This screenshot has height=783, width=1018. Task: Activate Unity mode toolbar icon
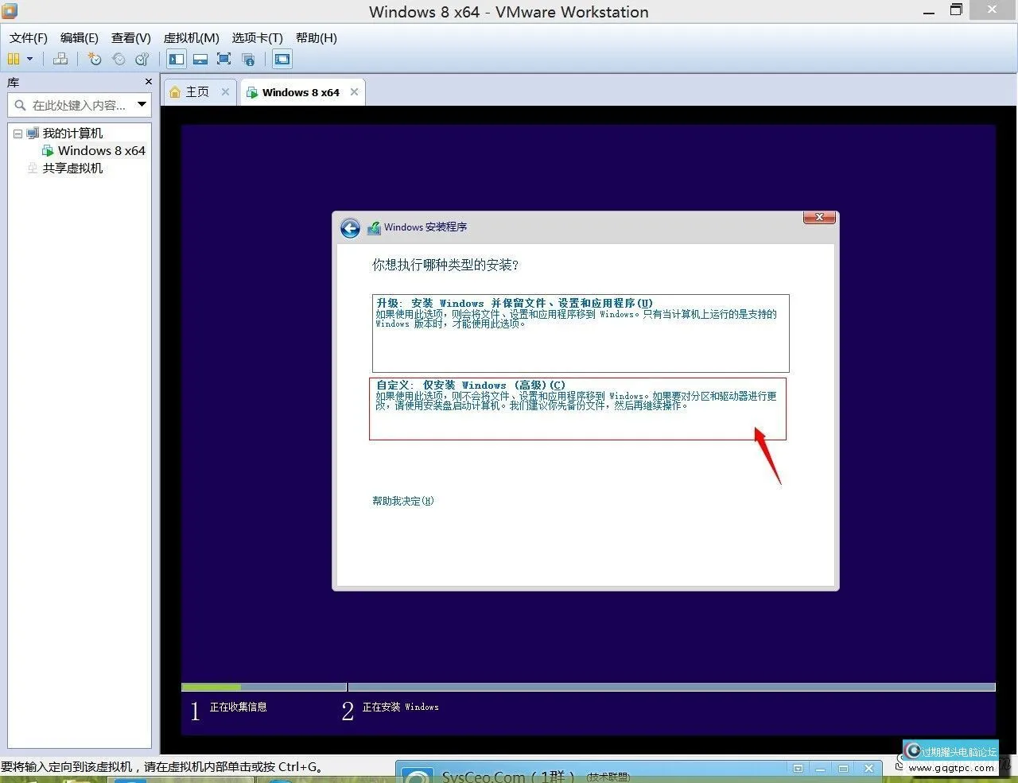coord(247,58)
